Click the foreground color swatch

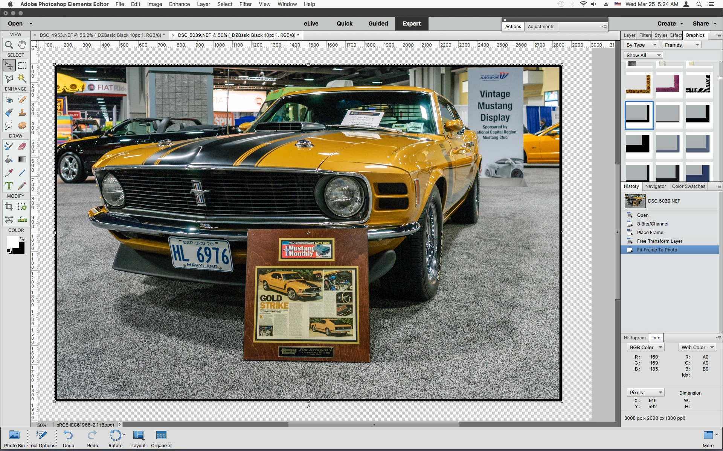(12, 242)
